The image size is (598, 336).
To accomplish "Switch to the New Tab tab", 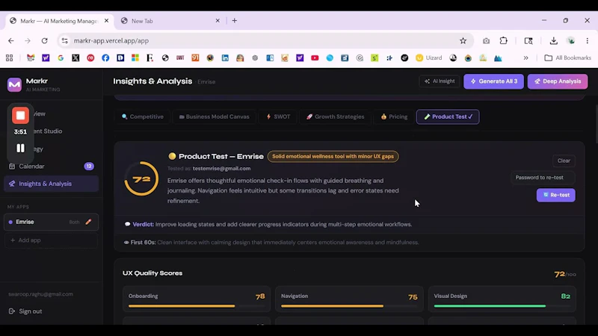I will point(170,21).
